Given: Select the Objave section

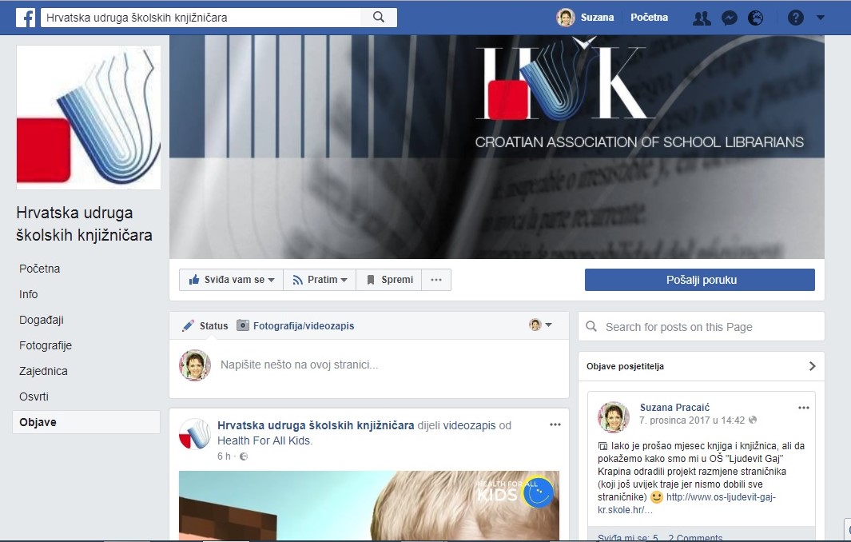Looking at the screenshot, I should pyautogui.click(x=85, y=422).
